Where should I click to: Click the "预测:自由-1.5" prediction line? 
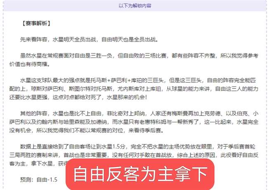coord(39,180)
